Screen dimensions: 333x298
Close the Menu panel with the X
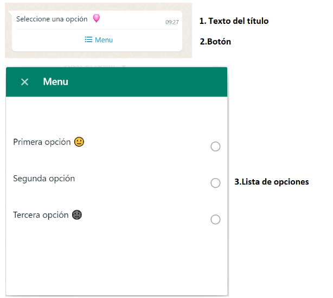click(24, 82)
